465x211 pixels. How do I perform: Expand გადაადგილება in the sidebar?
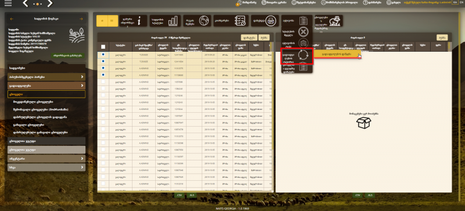click(x=46, y=86)
